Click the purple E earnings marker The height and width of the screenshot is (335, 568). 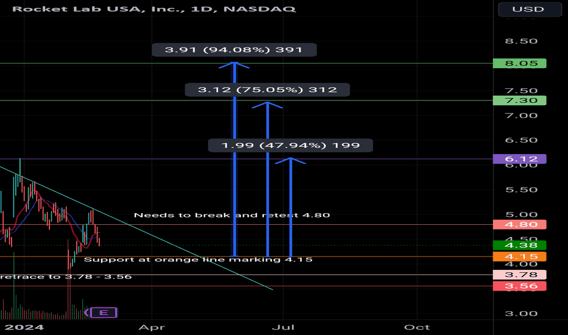click(x=104, y=312)
